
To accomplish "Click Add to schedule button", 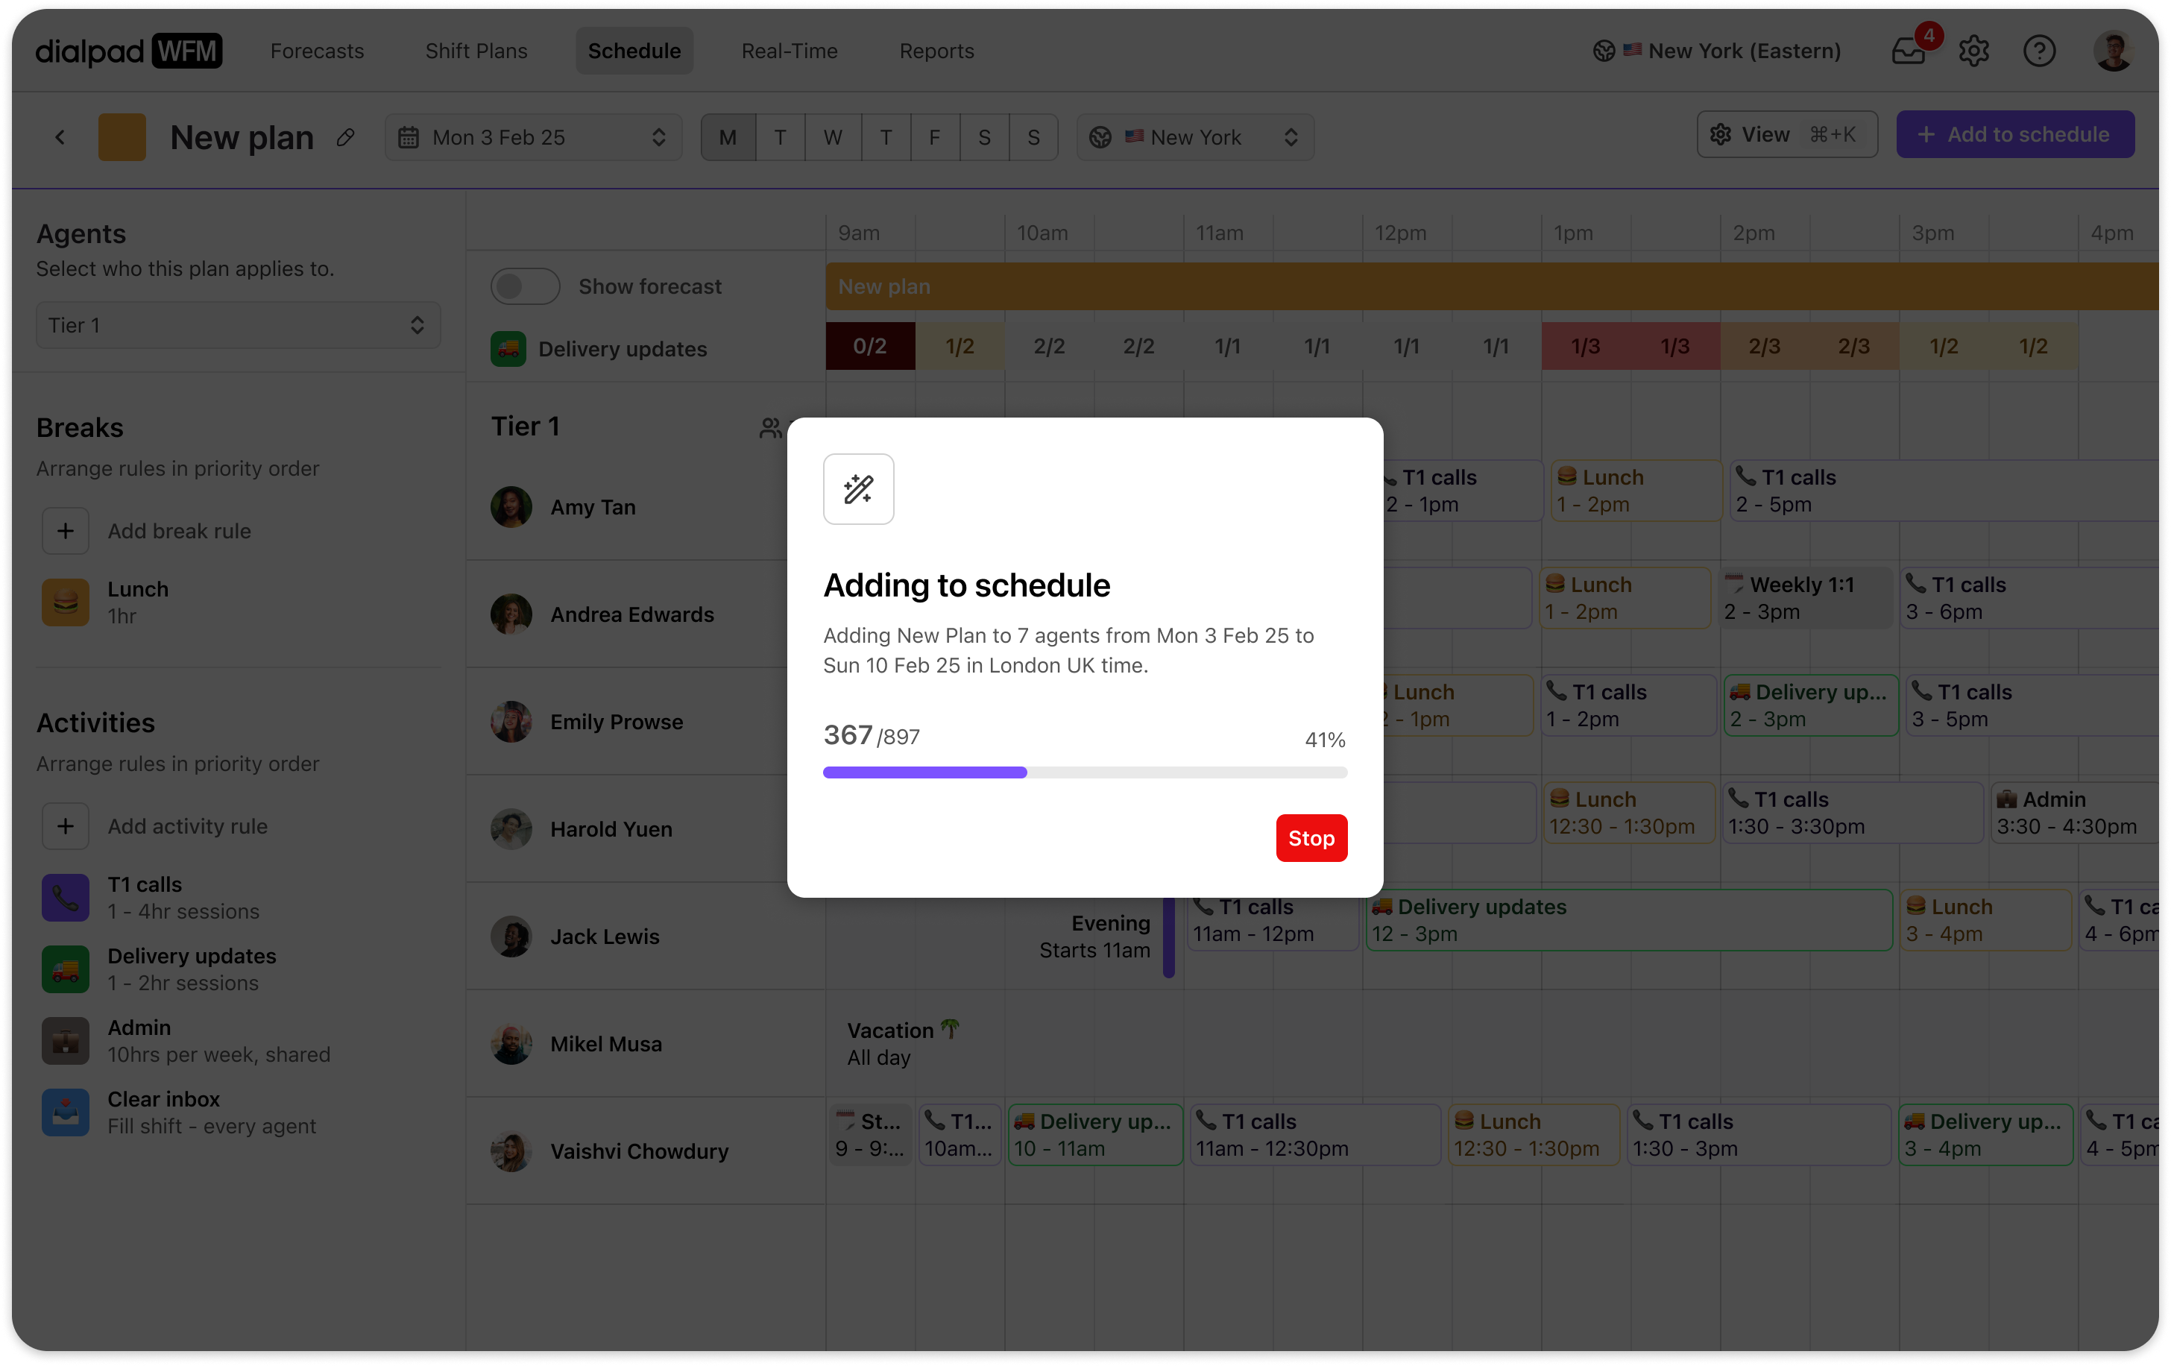I will click(2015, 133).
